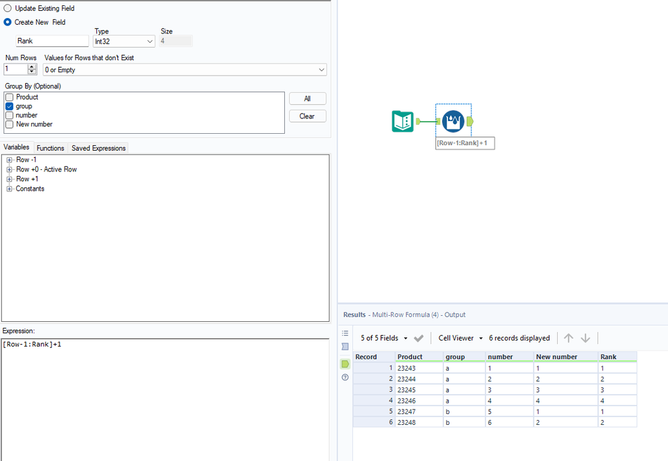Expand the Row +0 - Active Row node
The image size is (668, 461).
[x=9, y=169]
